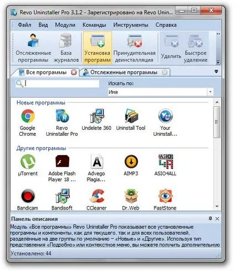The height and width of the screenshot is (271, 240).
Task: Open Отслеженные программы toolbar module
Action: point(33,48)
